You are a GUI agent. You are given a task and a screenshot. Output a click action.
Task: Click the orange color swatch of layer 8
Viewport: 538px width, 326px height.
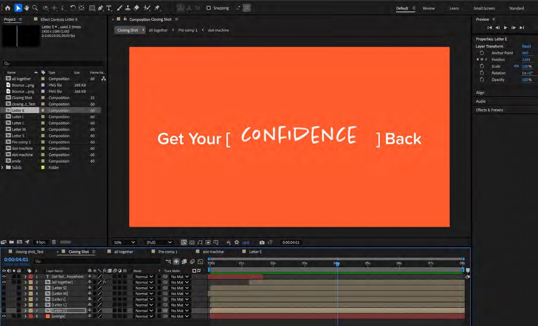(x=48, y=316)
